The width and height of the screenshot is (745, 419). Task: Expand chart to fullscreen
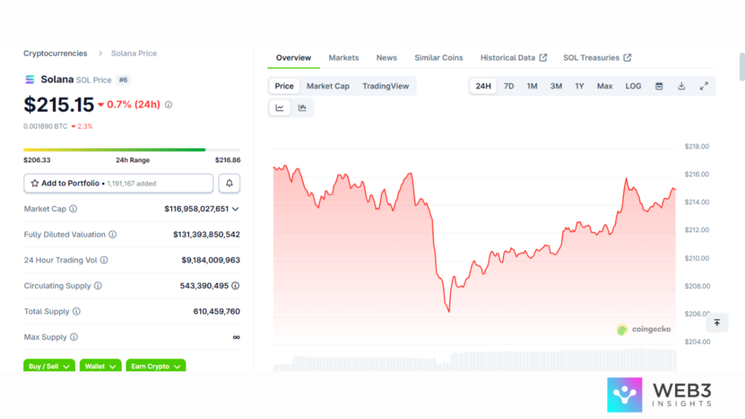[704, 86]
